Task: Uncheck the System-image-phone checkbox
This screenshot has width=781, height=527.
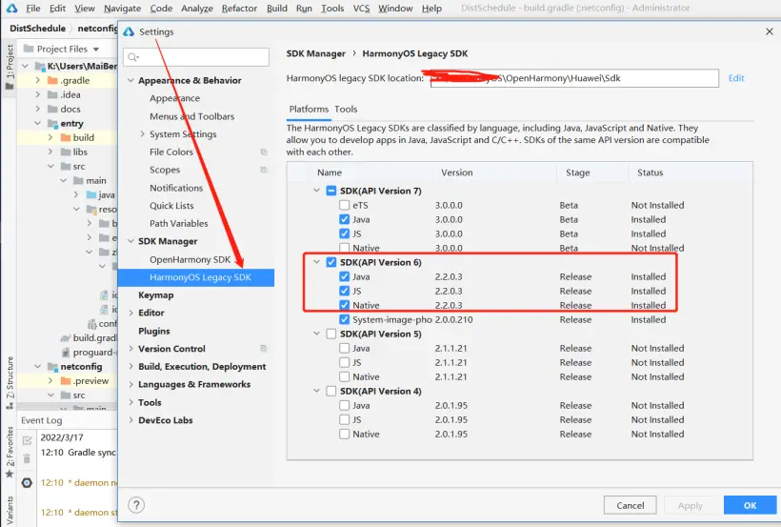Action: pyautogui.click(x=344, y=319)
